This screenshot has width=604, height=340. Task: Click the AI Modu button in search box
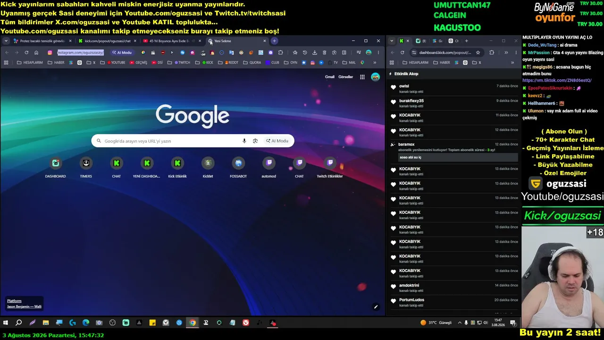click(277, 141)
